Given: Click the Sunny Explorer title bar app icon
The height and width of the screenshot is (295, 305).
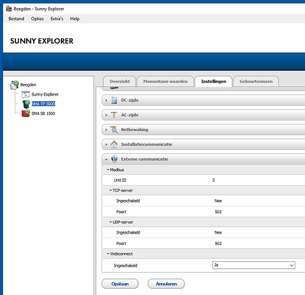Looking at the screenshot, I should point(9,9).
